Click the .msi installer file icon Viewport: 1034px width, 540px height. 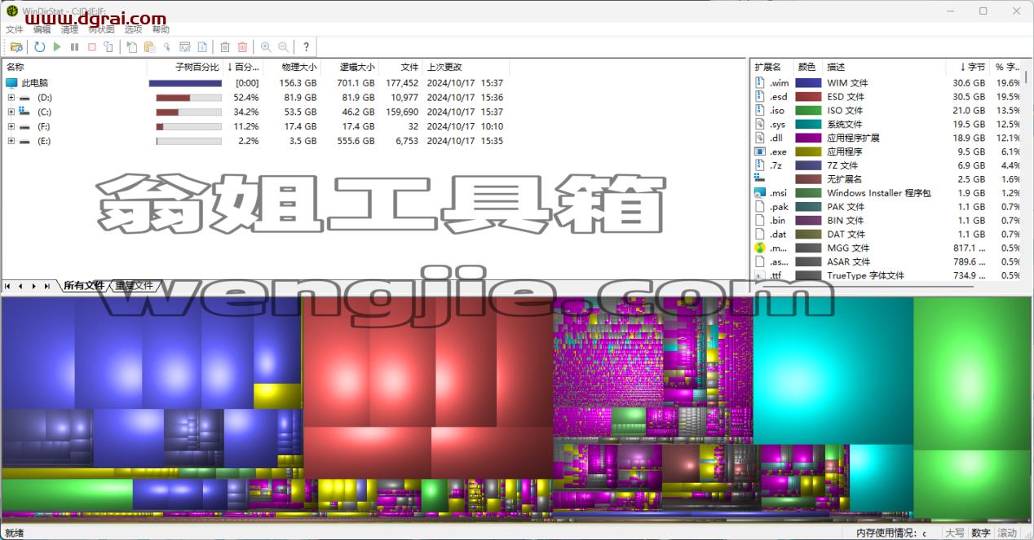(x=760, y=193)
